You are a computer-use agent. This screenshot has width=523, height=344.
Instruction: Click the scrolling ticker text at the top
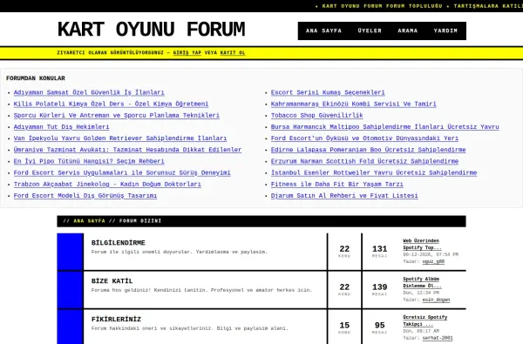(418, 6)
